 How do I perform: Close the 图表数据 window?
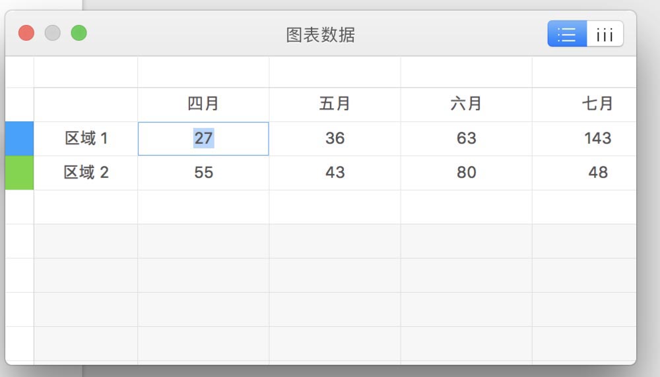click(26, 33)
